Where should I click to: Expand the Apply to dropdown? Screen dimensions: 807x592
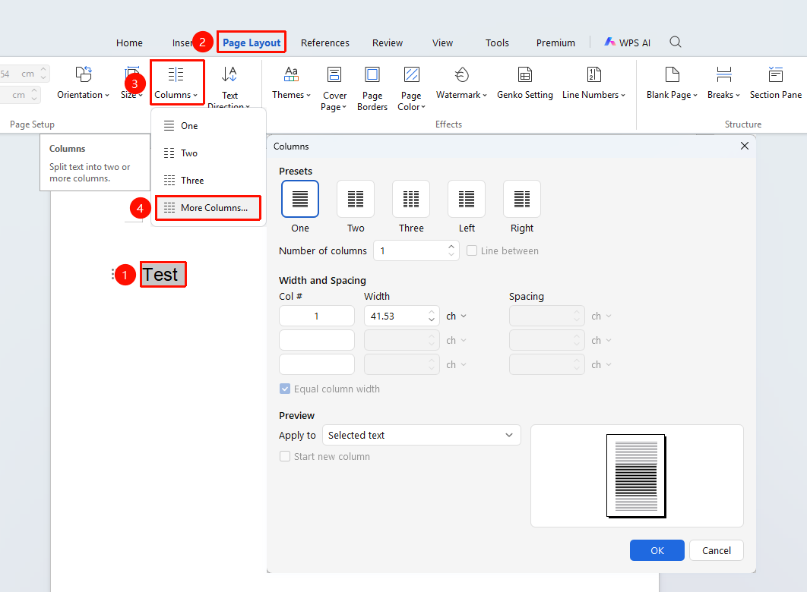point(422,435)
